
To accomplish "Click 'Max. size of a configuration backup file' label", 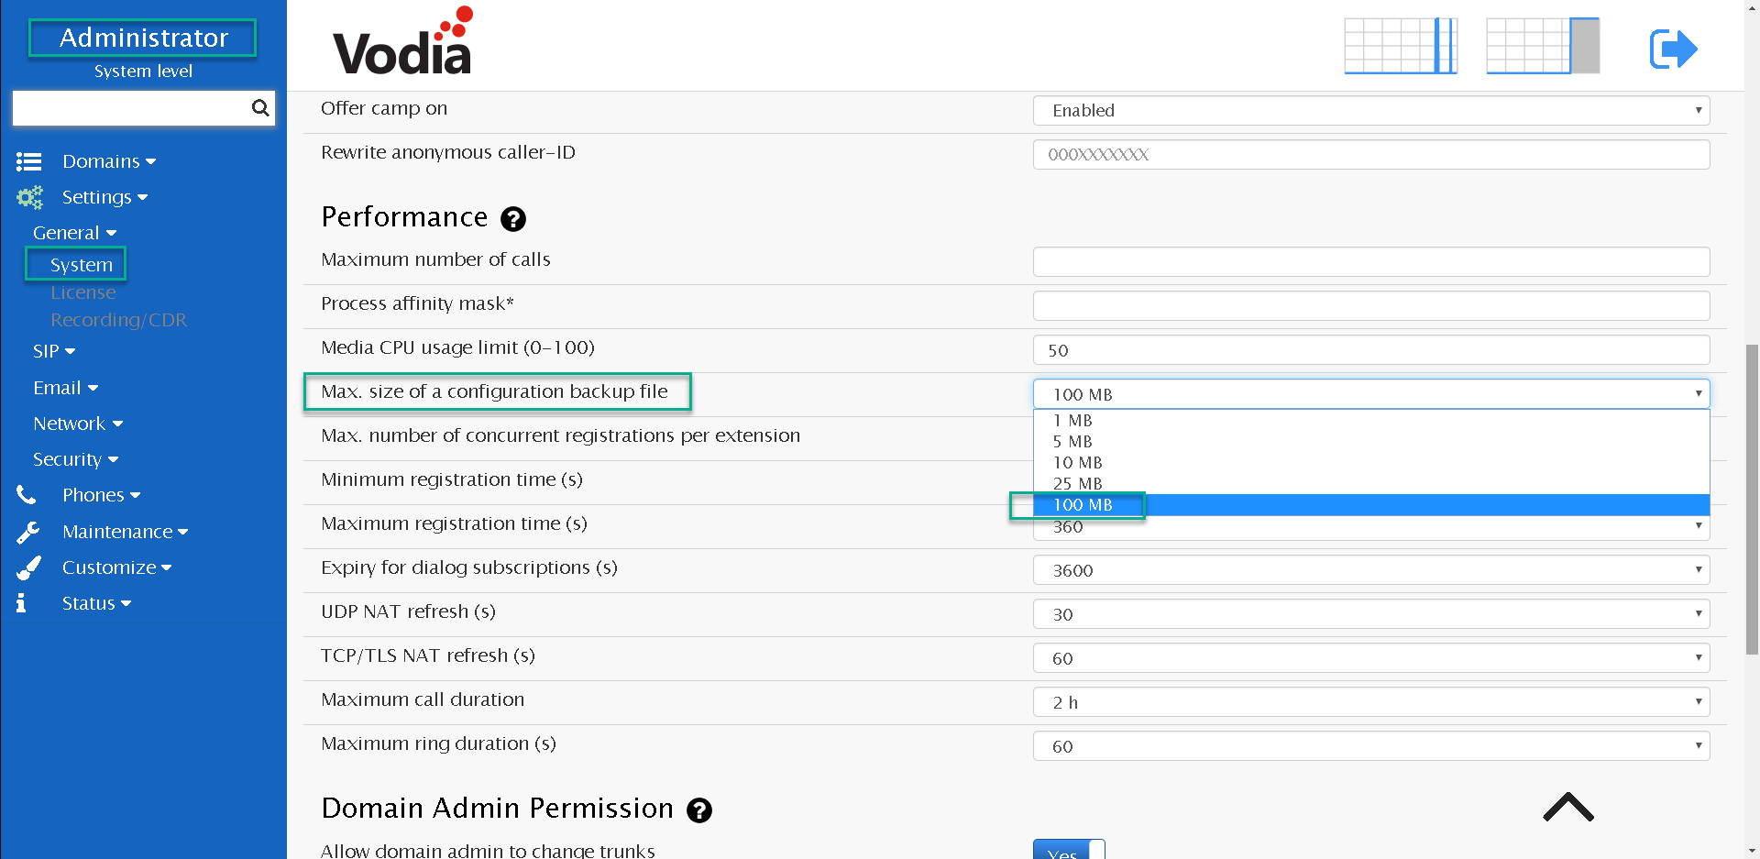I will pos(494,392).
